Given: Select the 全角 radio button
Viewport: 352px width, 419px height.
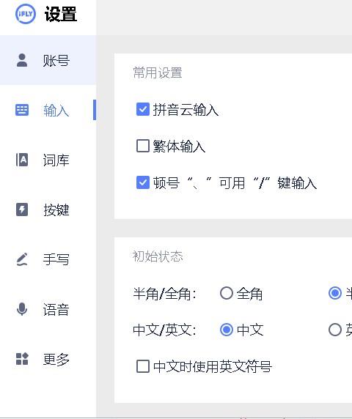Looking at the screenshot, I should [x=227, y=293].
